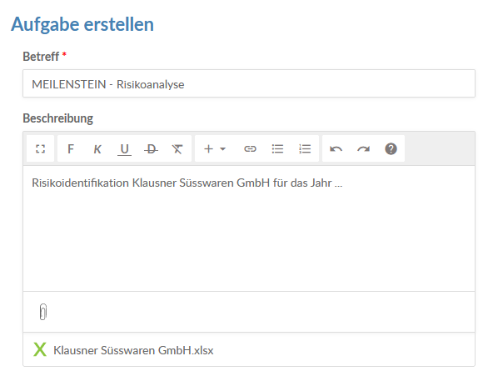498x371 pixels.
Task: Focus the Betreff input field
Action: [x=249, y=83]
